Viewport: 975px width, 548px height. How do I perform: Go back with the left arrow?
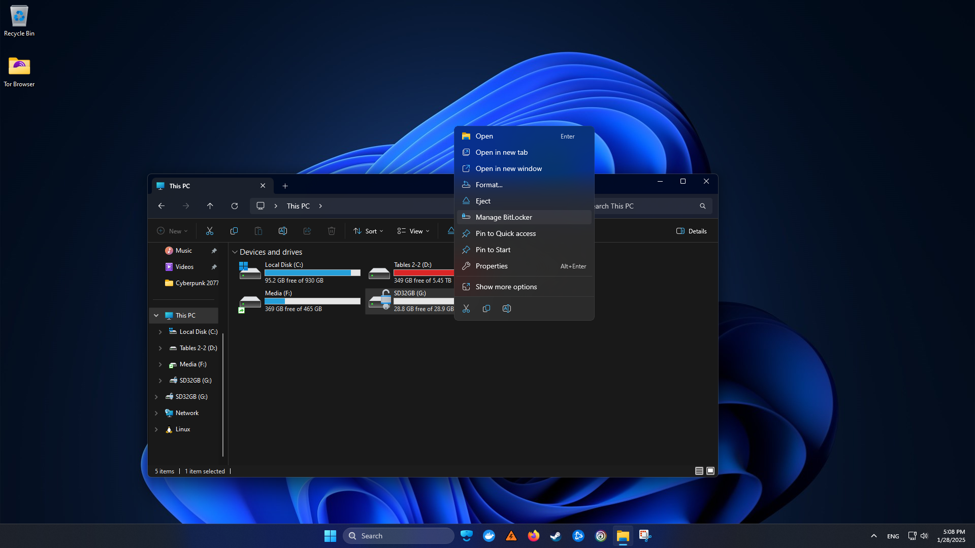pyautogui.click(x=161, y=206)
